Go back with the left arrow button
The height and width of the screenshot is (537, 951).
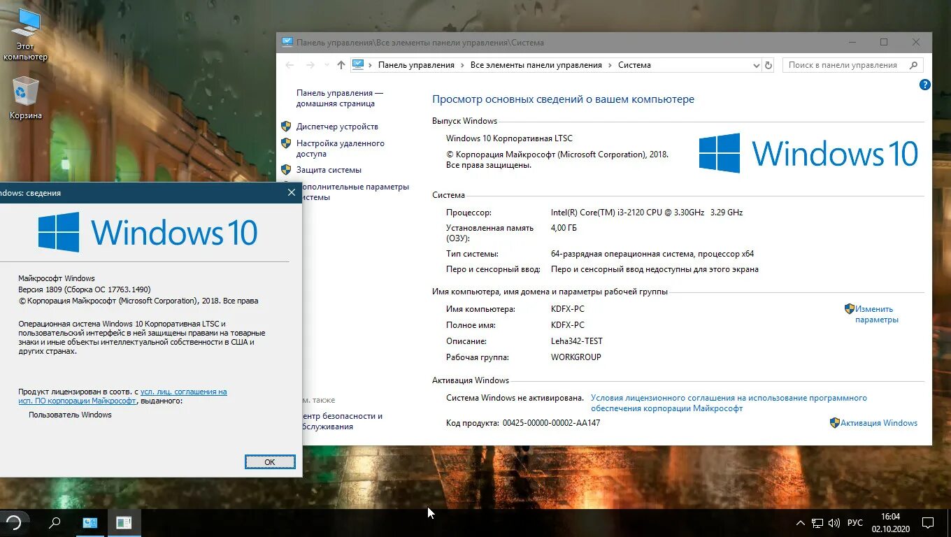[x=289, y=65]
